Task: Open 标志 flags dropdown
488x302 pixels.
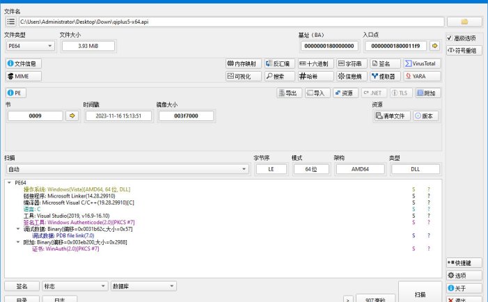Action: tap(75, 286)
